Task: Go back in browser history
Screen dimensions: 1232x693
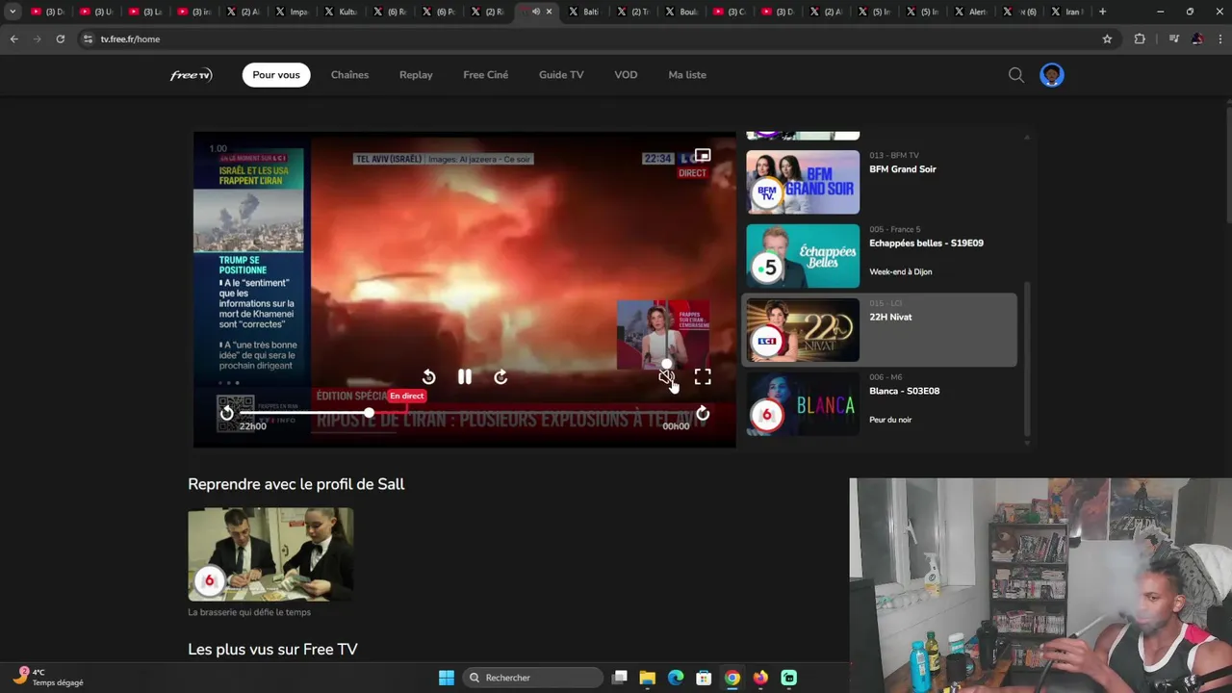Action: 13,39
